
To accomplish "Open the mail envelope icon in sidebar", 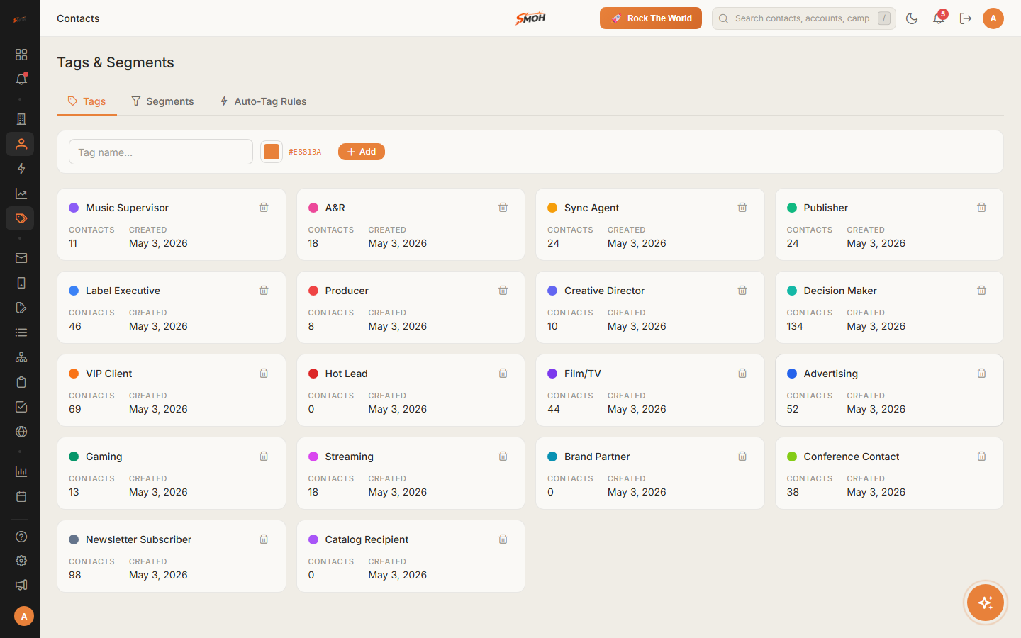I will point(21,258).
